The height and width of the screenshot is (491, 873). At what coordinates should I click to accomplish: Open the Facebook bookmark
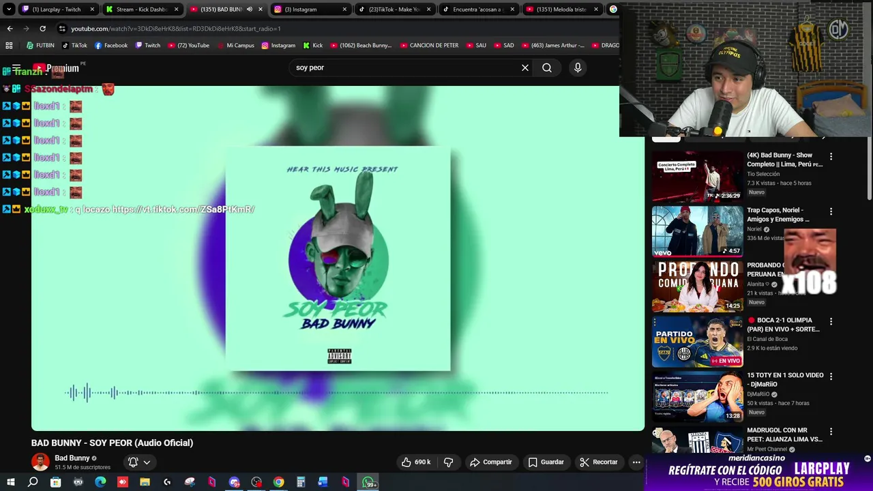click(x=111, y=45)
